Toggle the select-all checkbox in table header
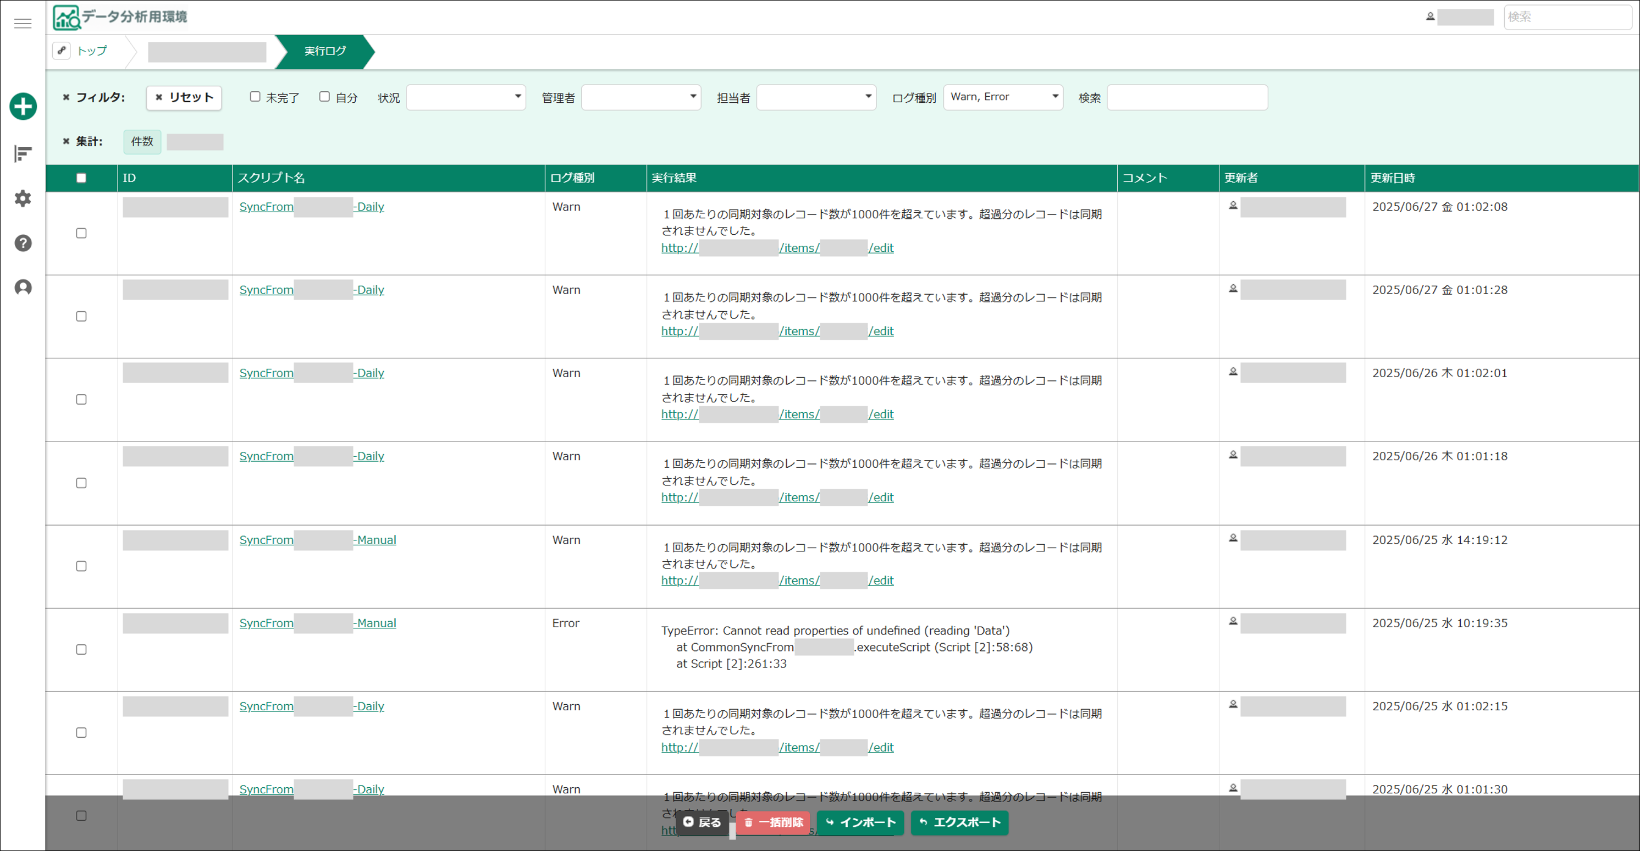Image resolution: width=1640 pixels, height=851 pixels. 81,178
